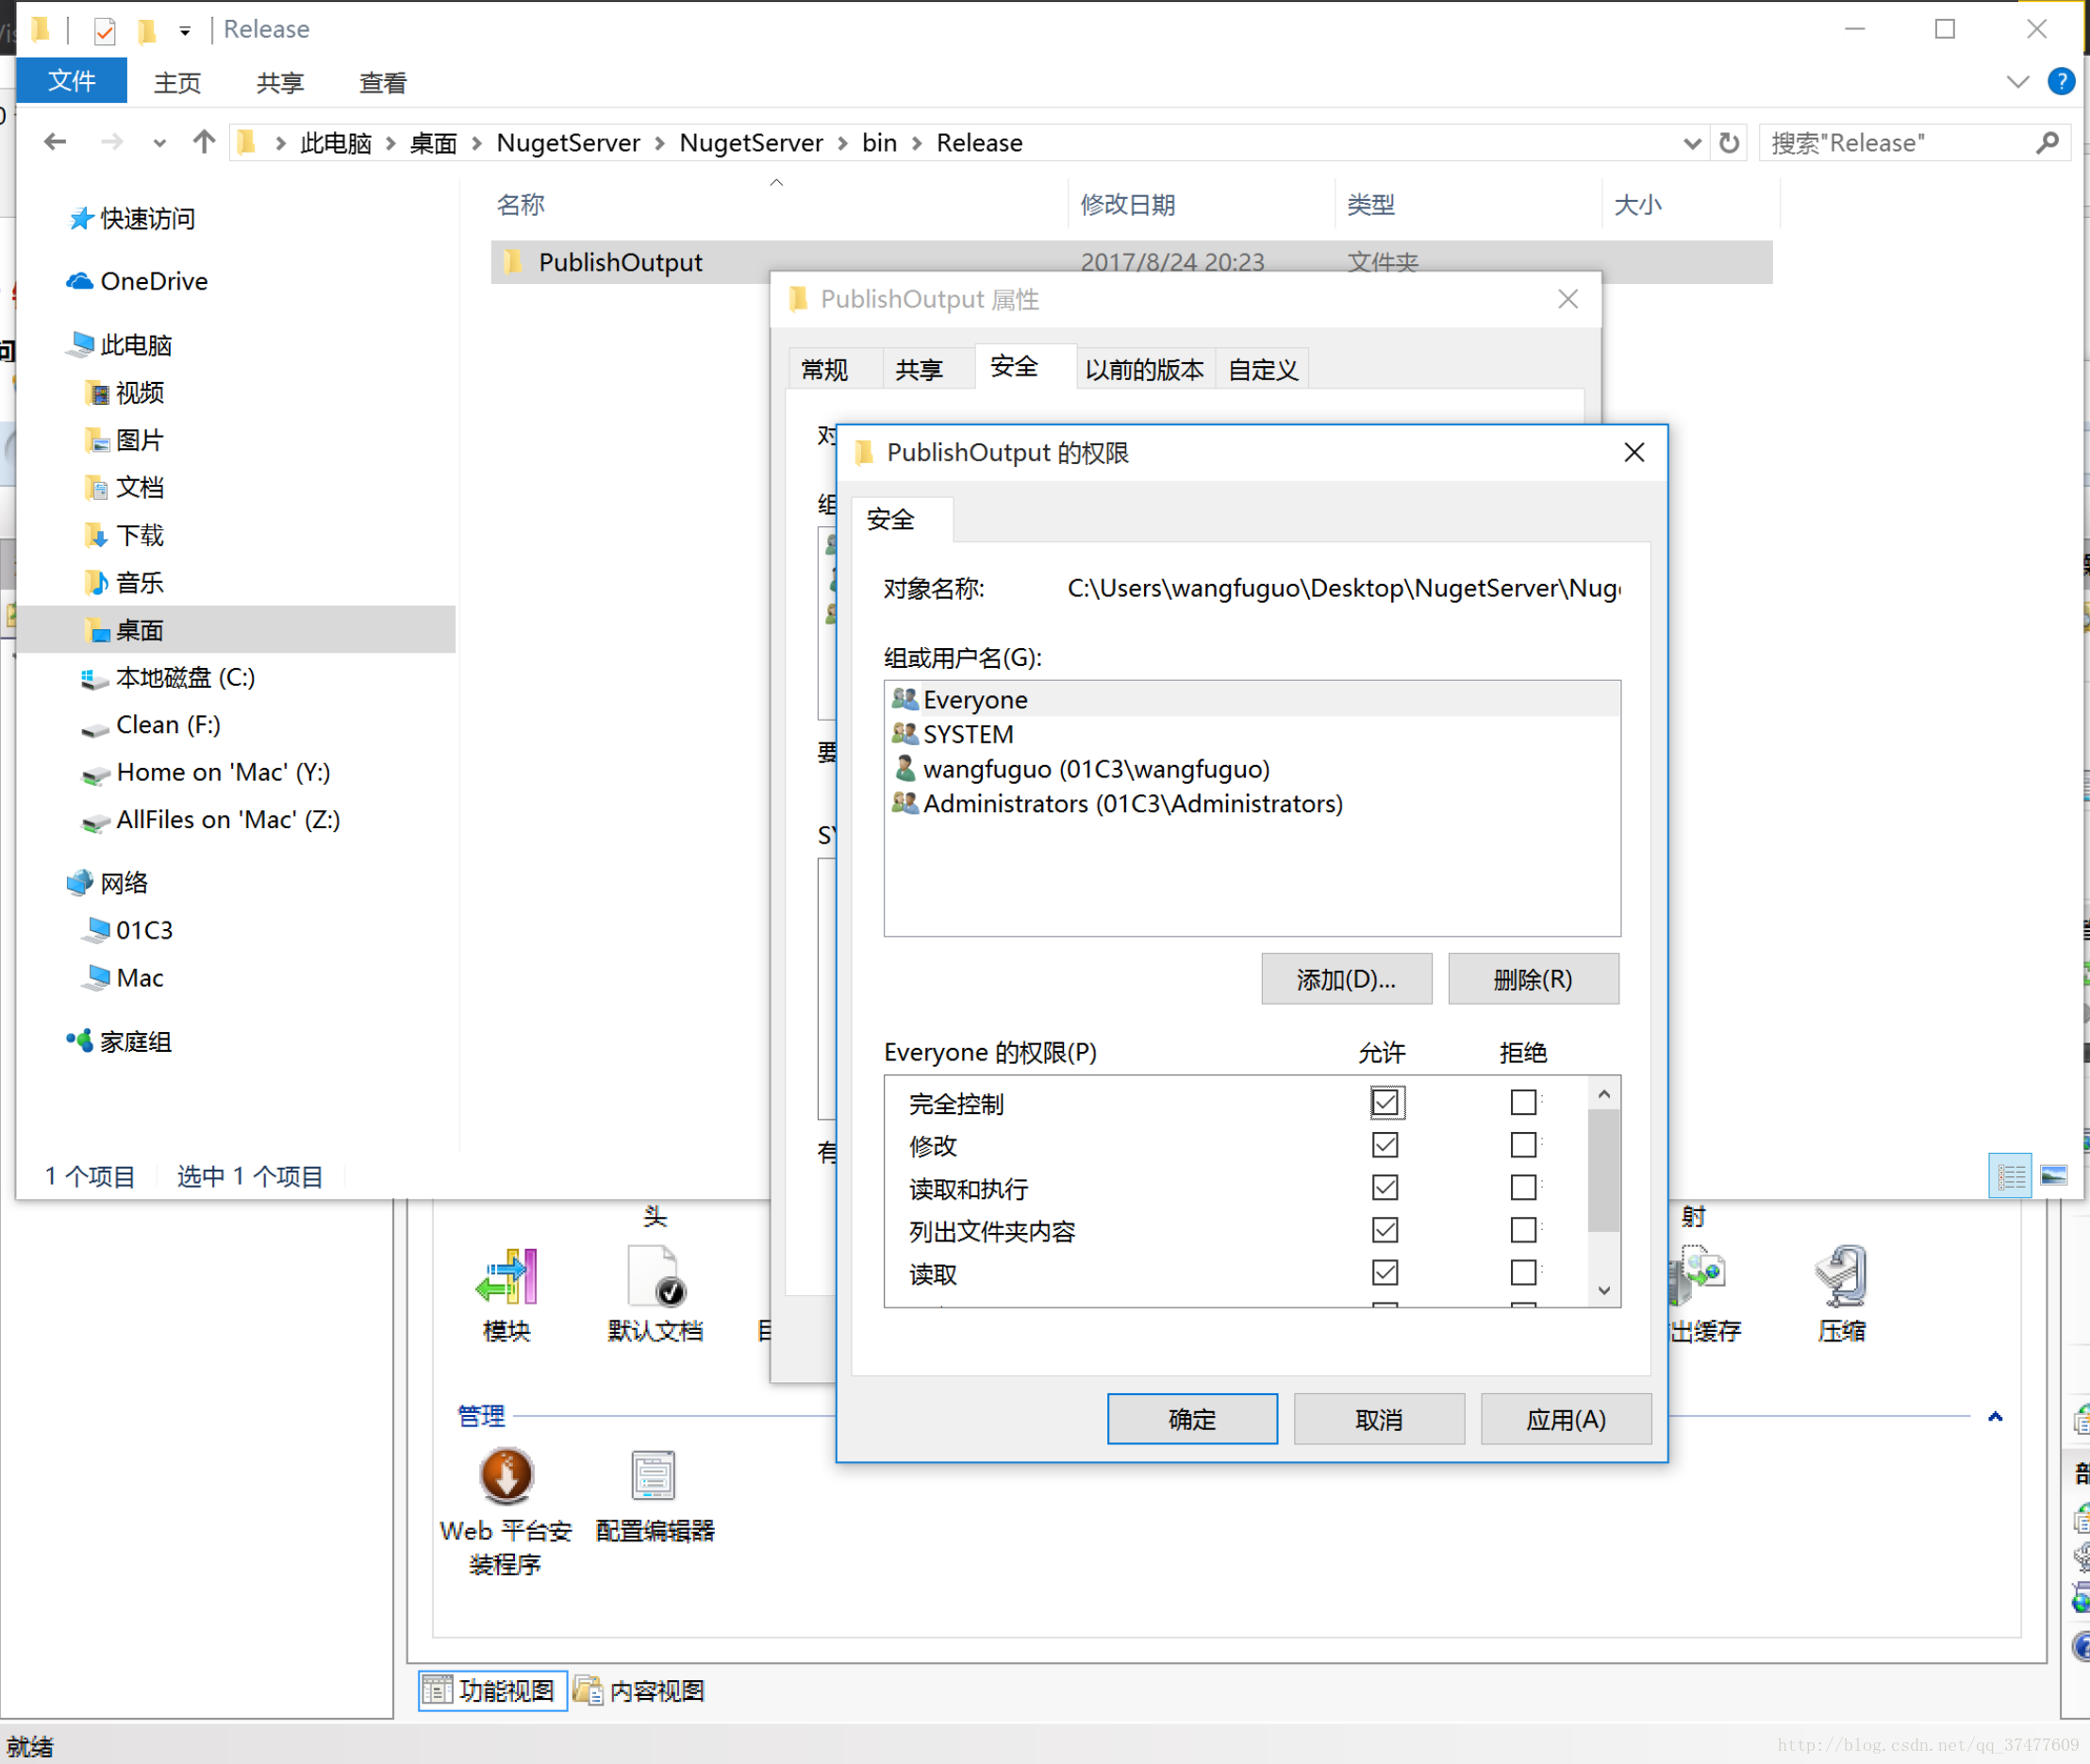Open the 文件 ribbon menu
This screenshot has height=1764, width=2090.
coord(72,81)
